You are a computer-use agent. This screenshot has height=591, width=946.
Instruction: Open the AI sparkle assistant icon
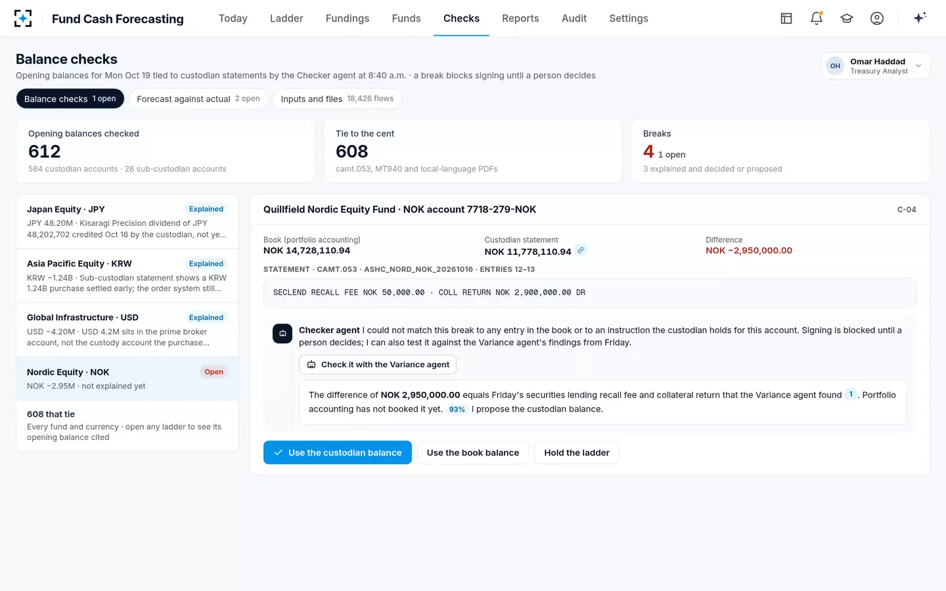pos(920,18)
